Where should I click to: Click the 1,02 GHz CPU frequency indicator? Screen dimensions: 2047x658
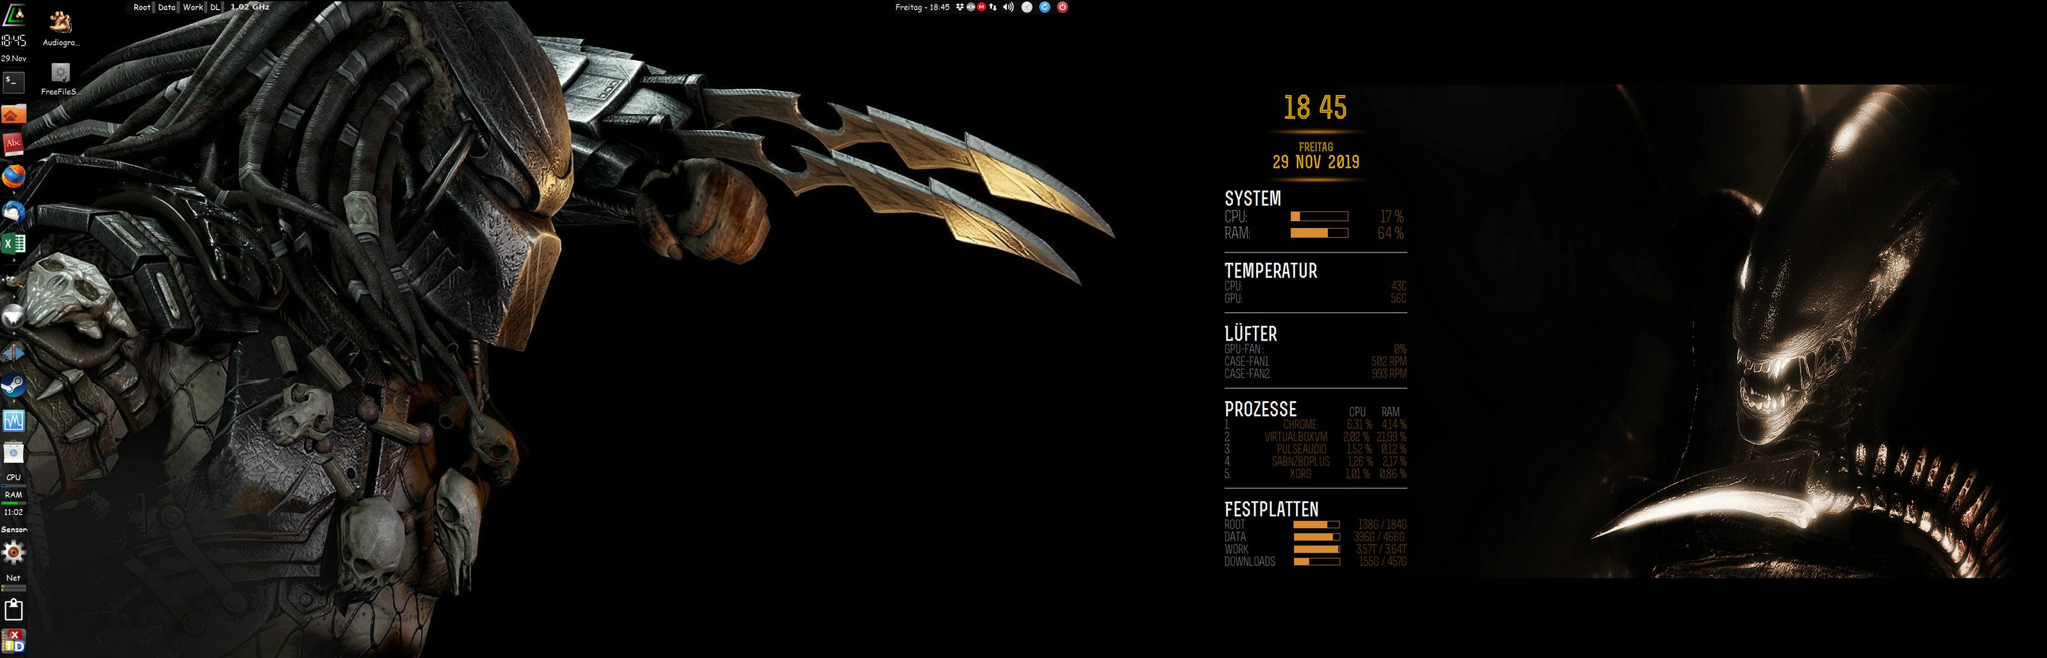(x=251, y=7)
